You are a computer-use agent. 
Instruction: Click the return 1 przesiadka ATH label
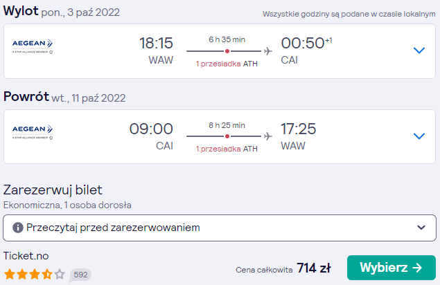coord(227,149)
